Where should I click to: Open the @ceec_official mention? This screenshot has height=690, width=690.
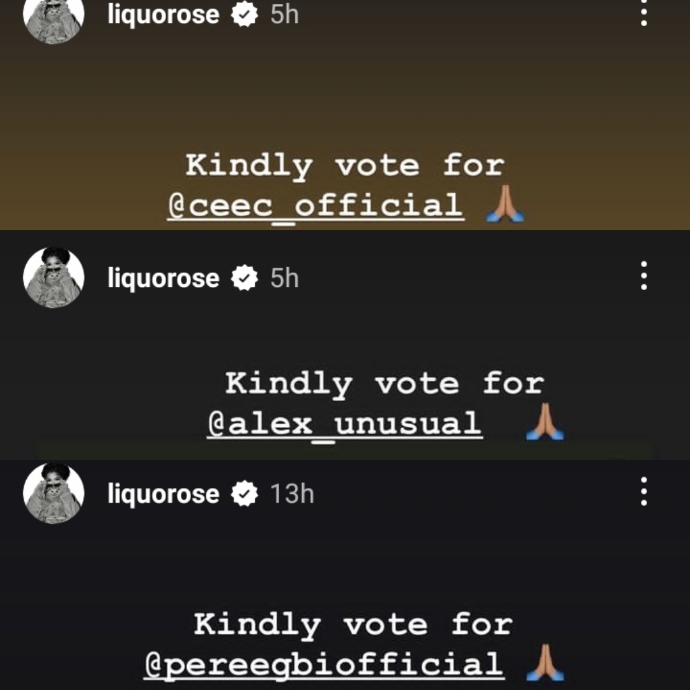pyautogui.click(x=316, y=206)
